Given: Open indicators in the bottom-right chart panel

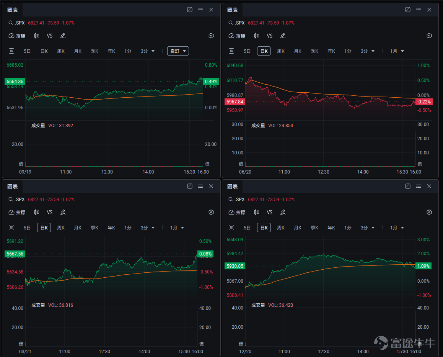Looking at the screenshot, I should click(x=237, y=212).
